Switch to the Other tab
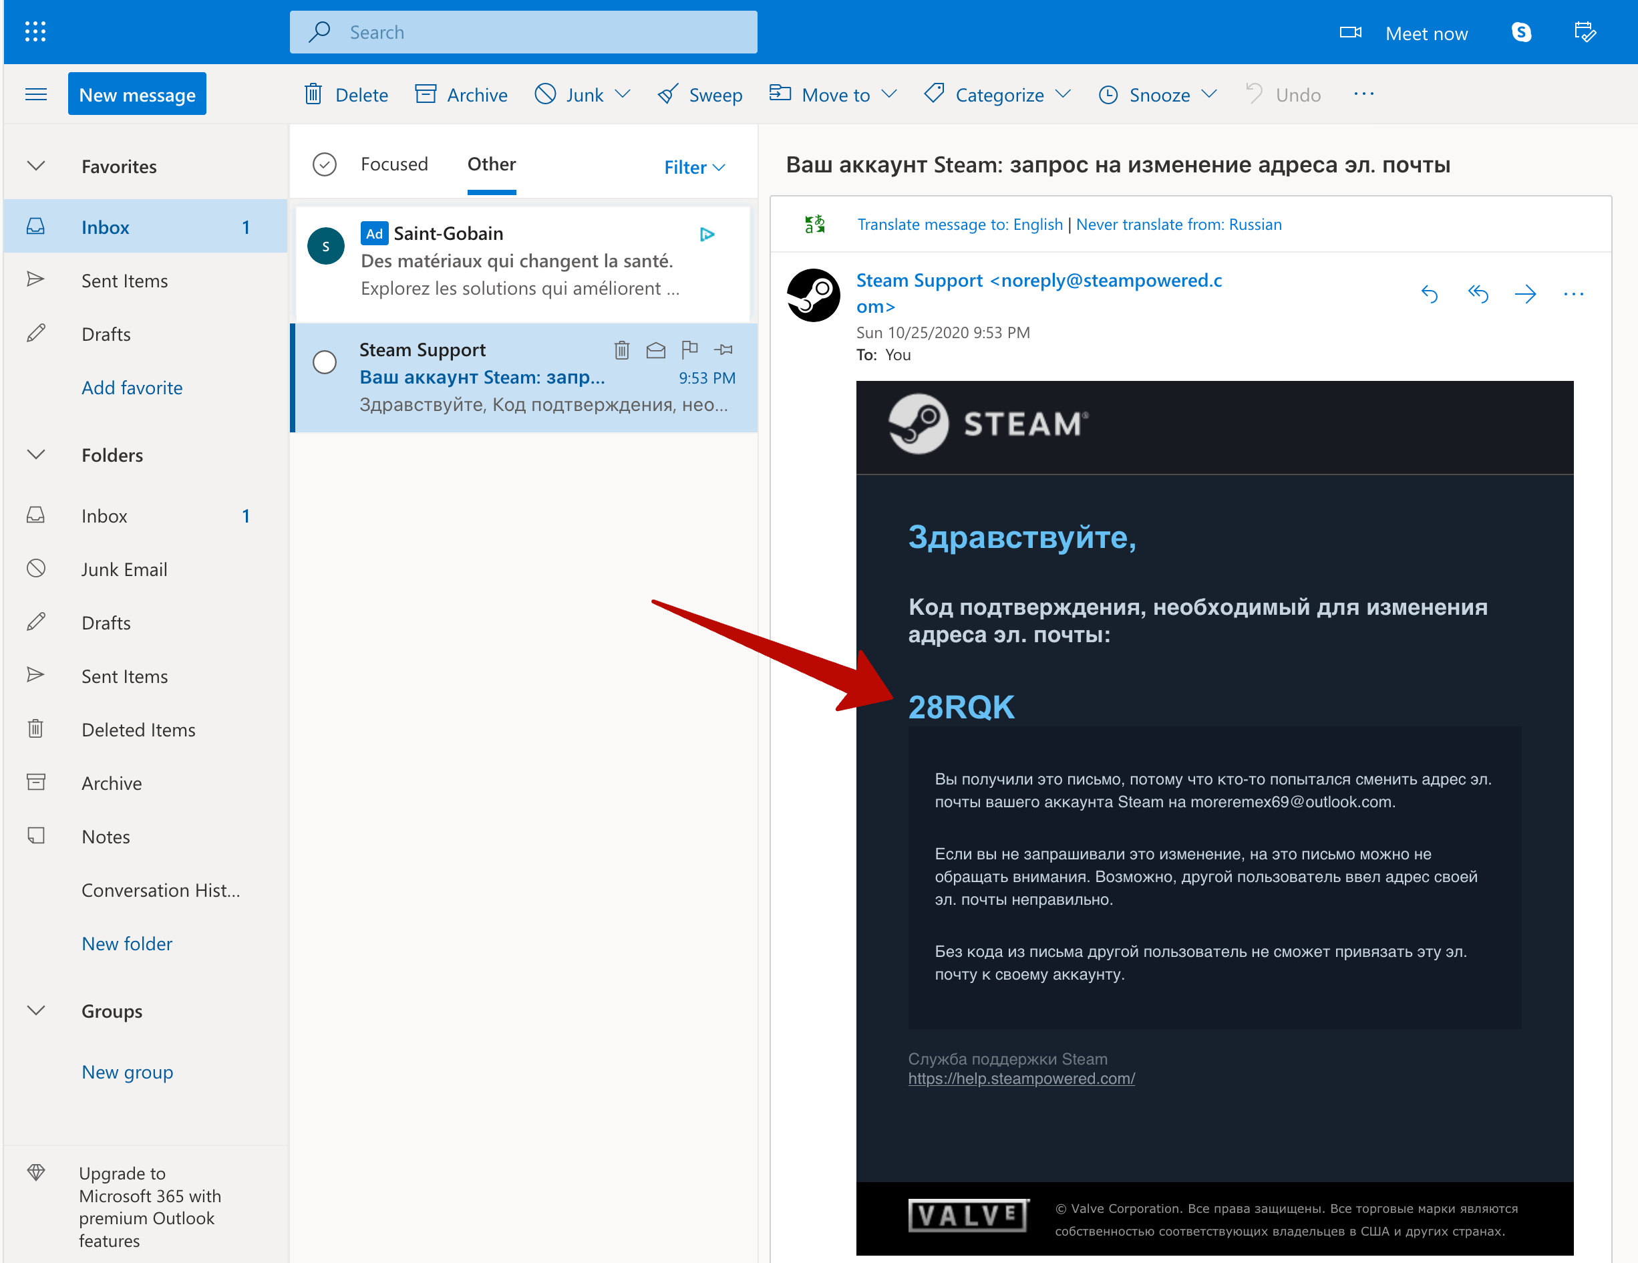The width and height of the screenshot is (1638, 1263). pyautogui.click(x=491, y=164)
